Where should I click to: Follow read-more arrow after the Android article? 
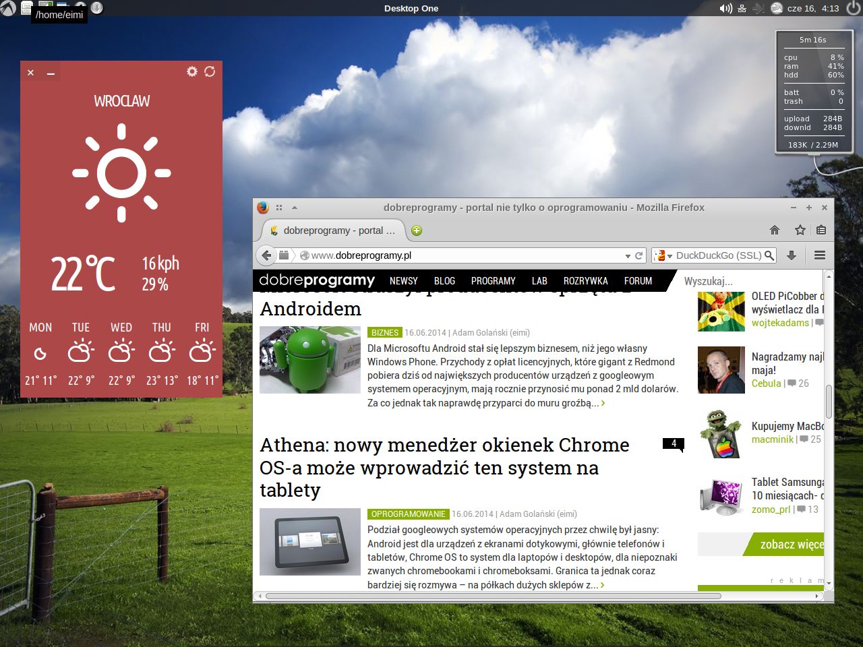tap(603, 403)
